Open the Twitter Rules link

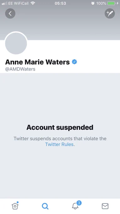59,144
